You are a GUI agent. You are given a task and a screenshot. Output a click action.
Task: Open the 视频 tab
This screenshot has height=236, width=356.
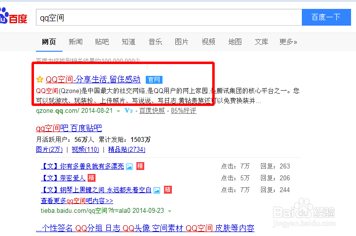click(208, 42)
